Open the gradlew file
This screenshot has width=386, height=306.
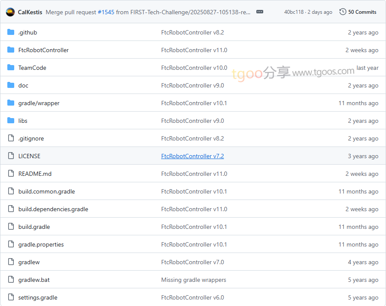[x=29, y=262]
